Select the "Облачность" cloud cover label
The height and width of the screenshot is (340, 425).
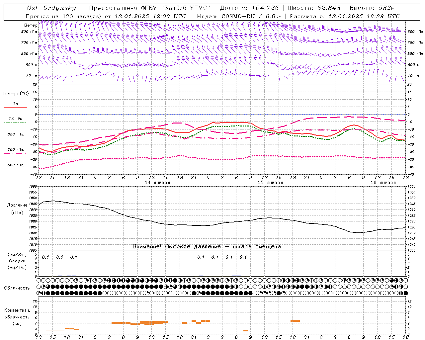coord(17,288)
